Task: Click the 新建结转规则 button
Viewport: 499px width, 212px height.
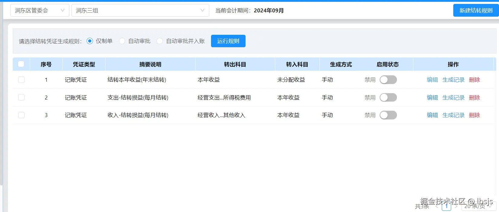Action: pos(476,10)
